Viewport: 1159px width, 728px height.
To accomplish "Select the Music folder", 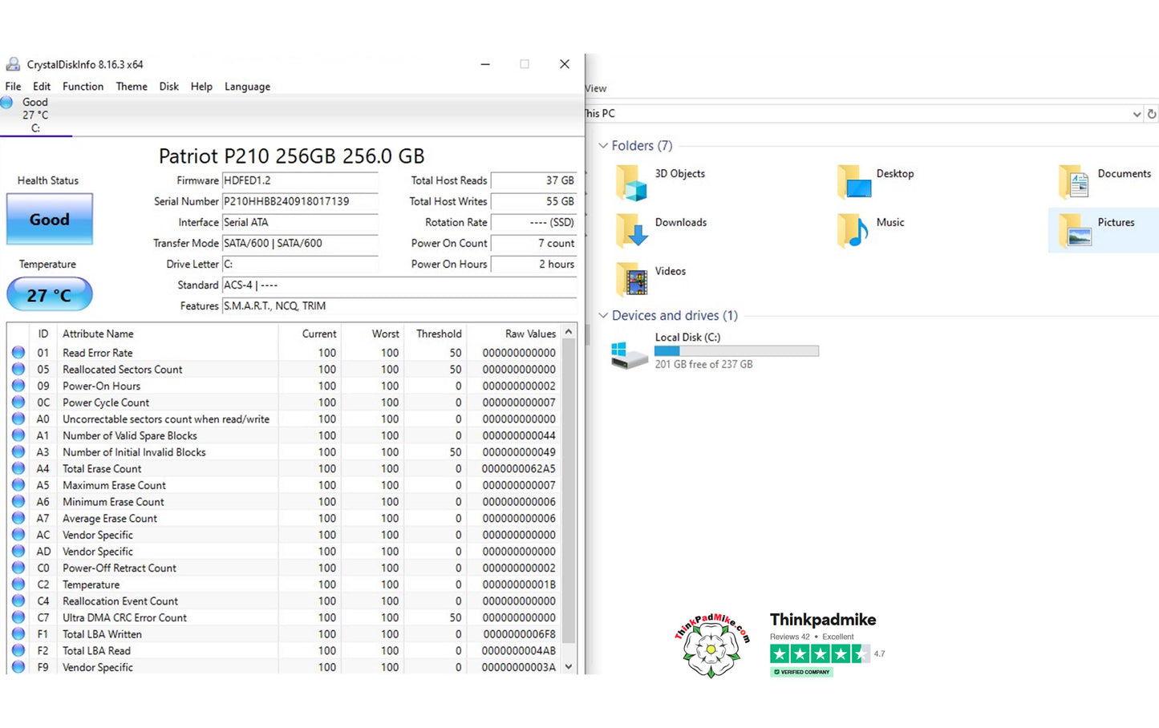I will point(871,231).
